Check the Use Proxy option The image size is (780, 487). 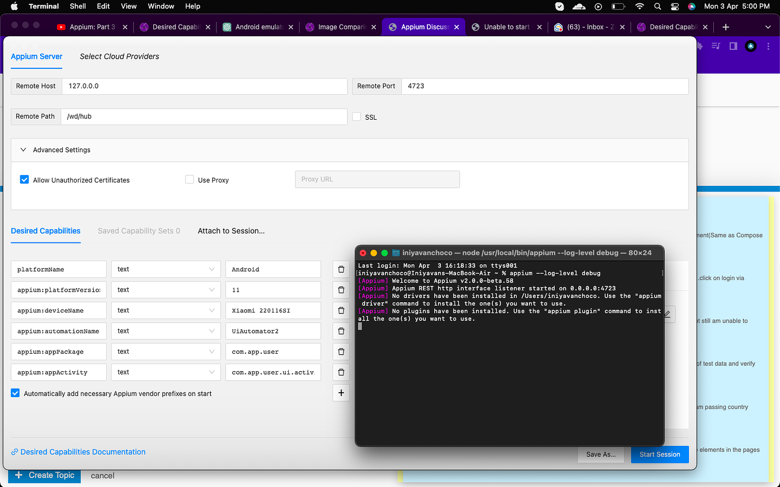(x=189, y=180)
